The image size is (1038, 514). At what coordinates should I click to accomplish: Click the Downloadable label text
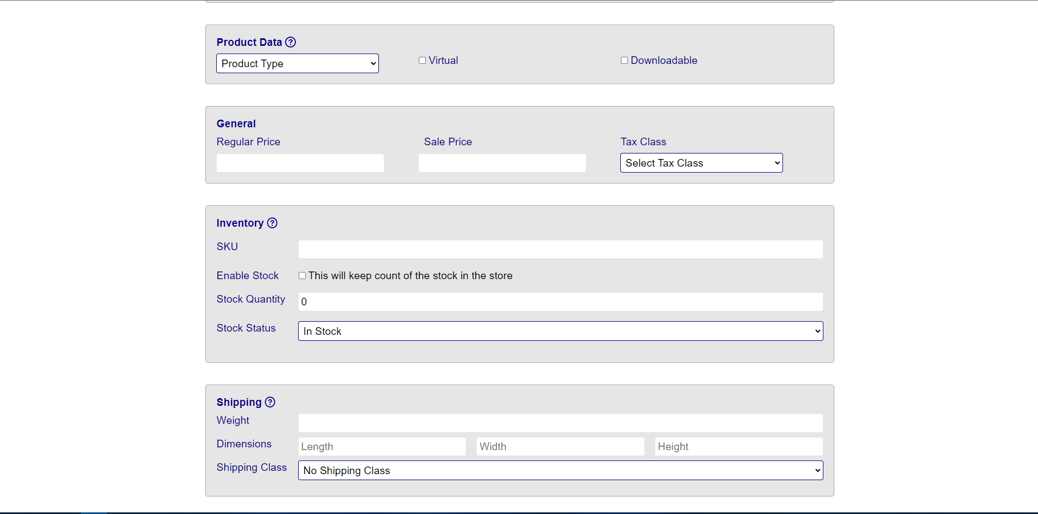pos(664,61)
